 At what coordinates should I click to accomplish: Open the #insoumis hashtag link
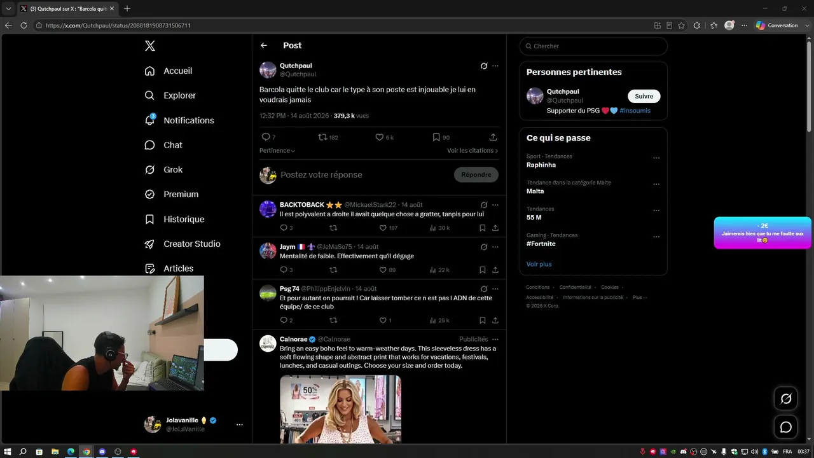click(x=635, y=111)
